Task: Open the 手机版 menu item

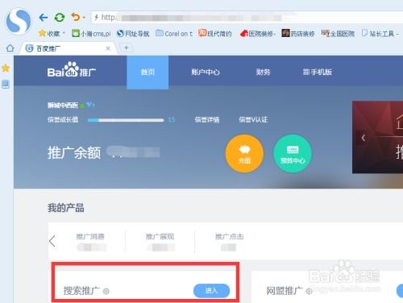Action: coord(318,72)
